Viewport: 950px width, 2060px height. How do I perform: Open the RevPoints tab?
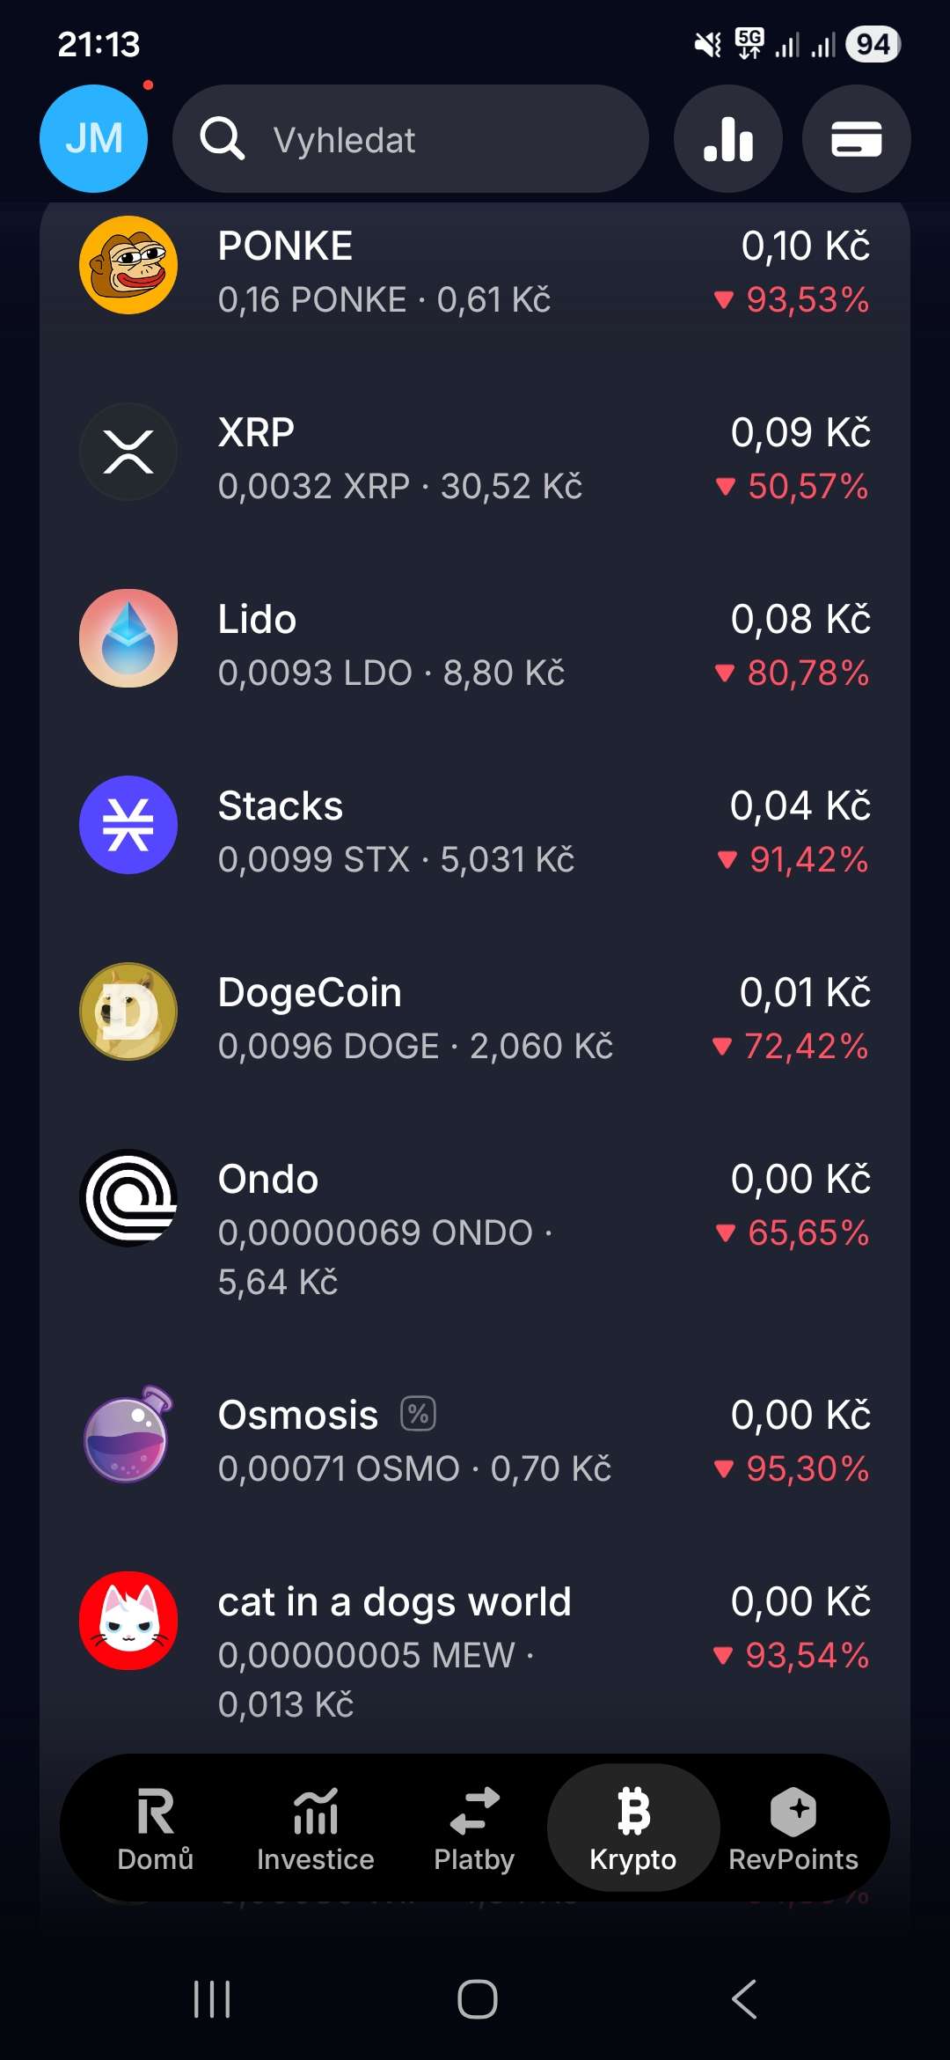tap(793, 1828)
